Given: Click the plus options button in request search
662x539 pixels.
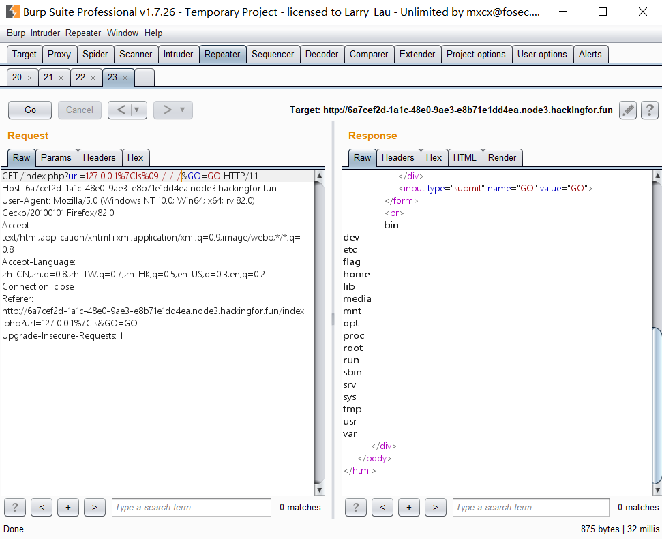Looking at the screenshot, I should tap(68, 508).
